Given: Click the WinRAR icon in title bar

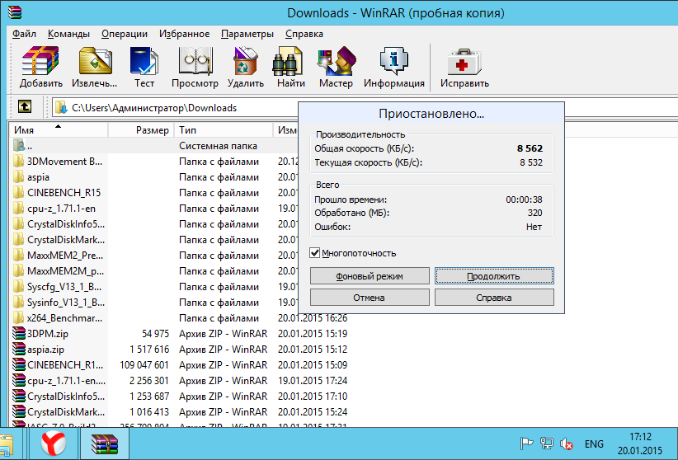Looking at the screenshot, I should [x=15, y=12].
